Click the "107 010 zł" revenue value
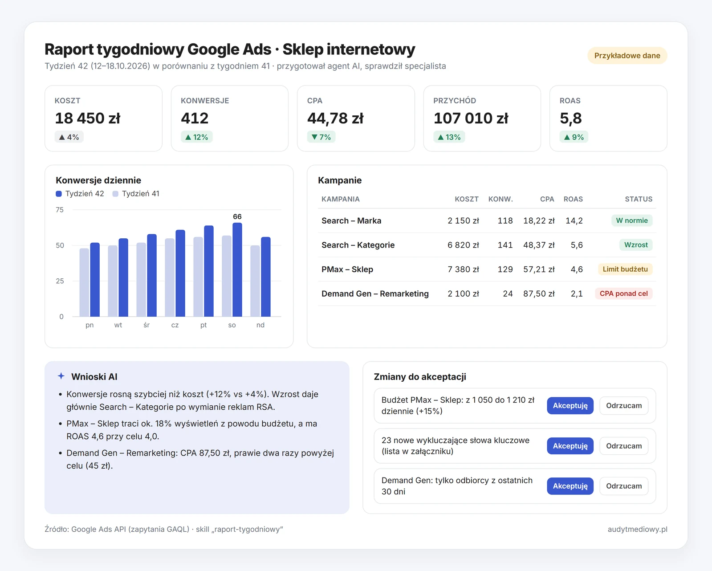The image size is (712, 571). pos(471,118)
